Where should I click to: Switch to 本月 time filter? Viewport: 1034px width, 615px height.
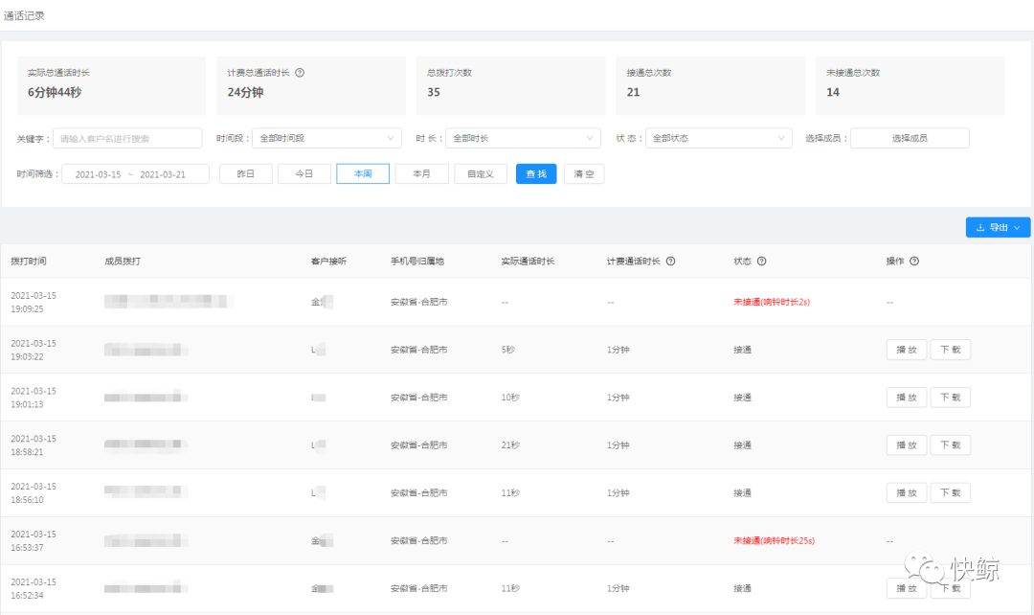pos(421,174)
